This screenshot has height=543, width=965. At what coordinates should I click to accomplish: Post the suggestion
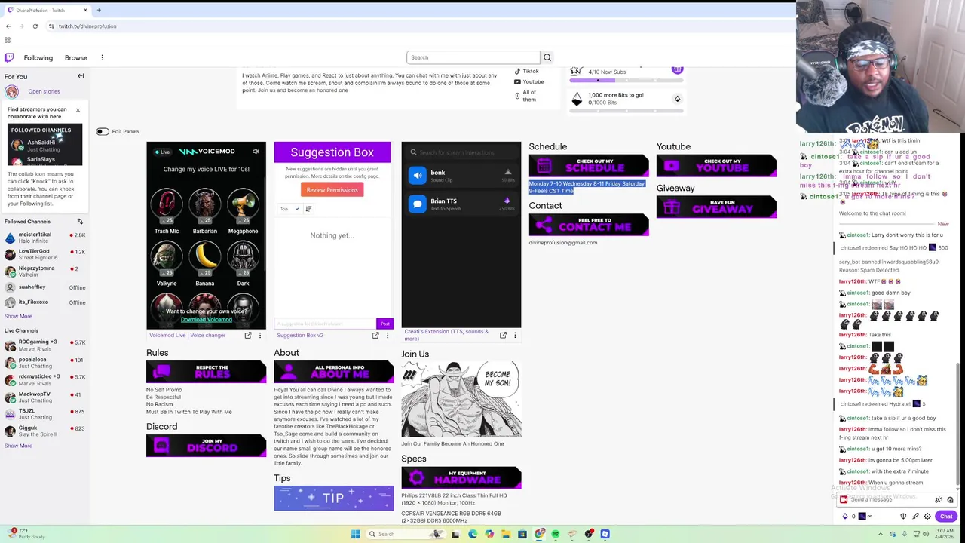384,324
